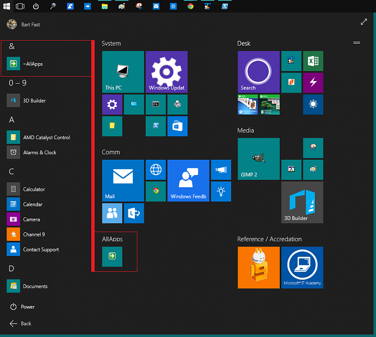The image size is (376, 337).
Task: Open the globe browser tile in Comm
Action: (155, 170)
